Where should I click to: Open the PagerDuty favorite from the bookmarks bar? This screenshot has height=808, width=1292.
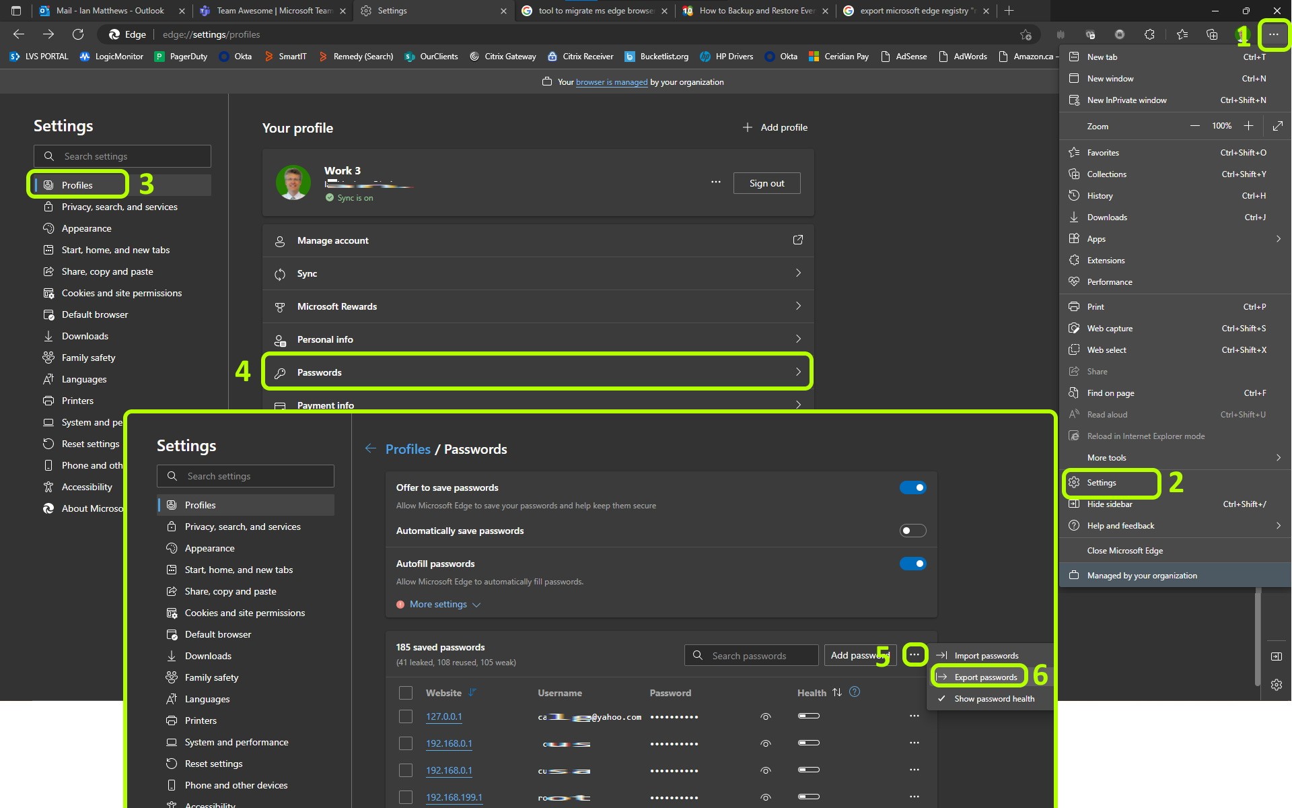point(181,57)
